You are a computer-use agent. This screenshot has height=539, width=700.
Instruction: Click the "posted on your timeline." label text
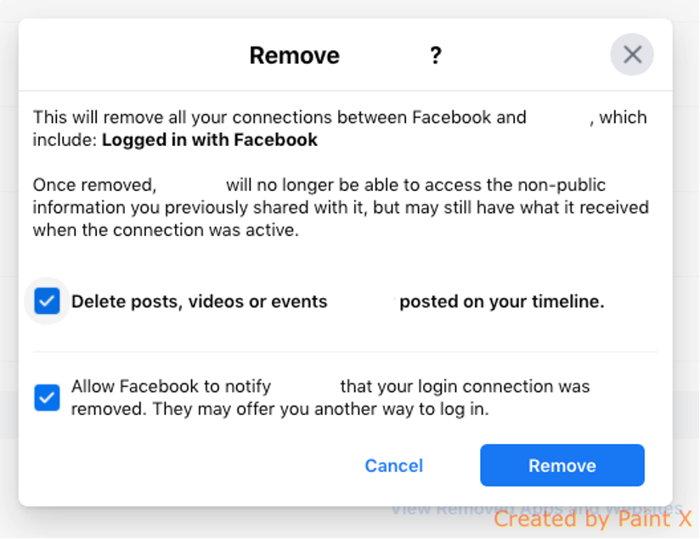(502, 301)
